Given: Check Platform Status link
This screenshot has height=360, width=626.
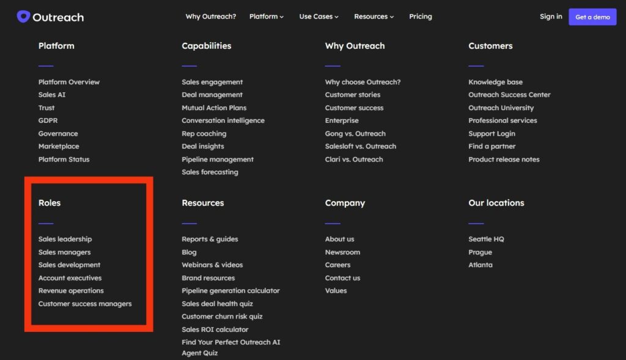Looking at the screenshot, I should (x=64, y=160).
